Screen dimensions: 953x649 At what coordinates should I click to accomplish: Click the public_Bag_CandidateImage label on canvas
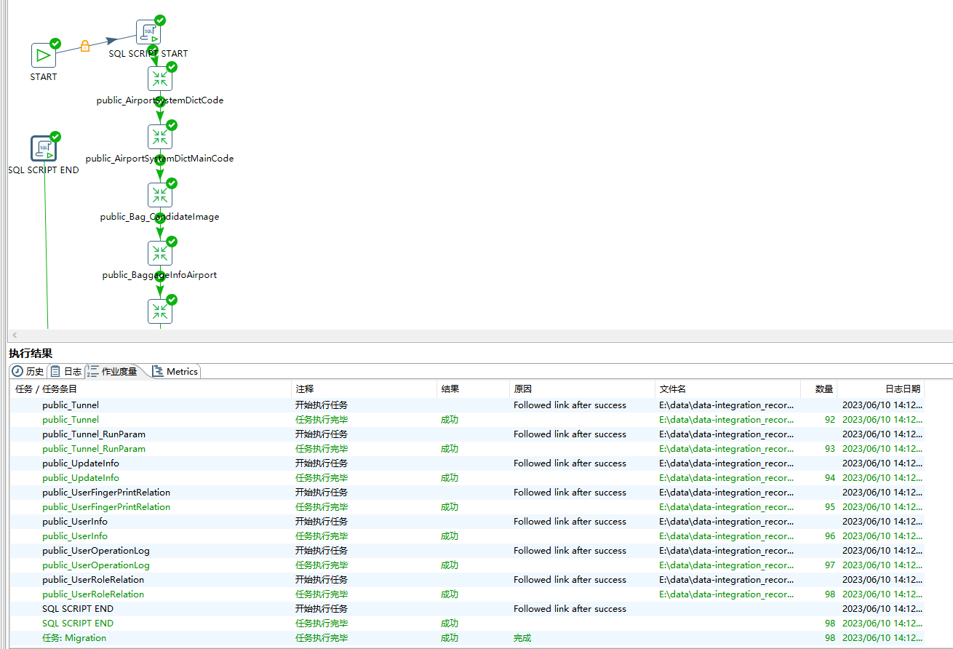(160, 217)
